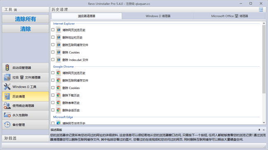Click Chrome icon beside 清除网页浏览历史
Image resolution: width=268 pixels, height=150 pixels.
click(x=59, y=73)
